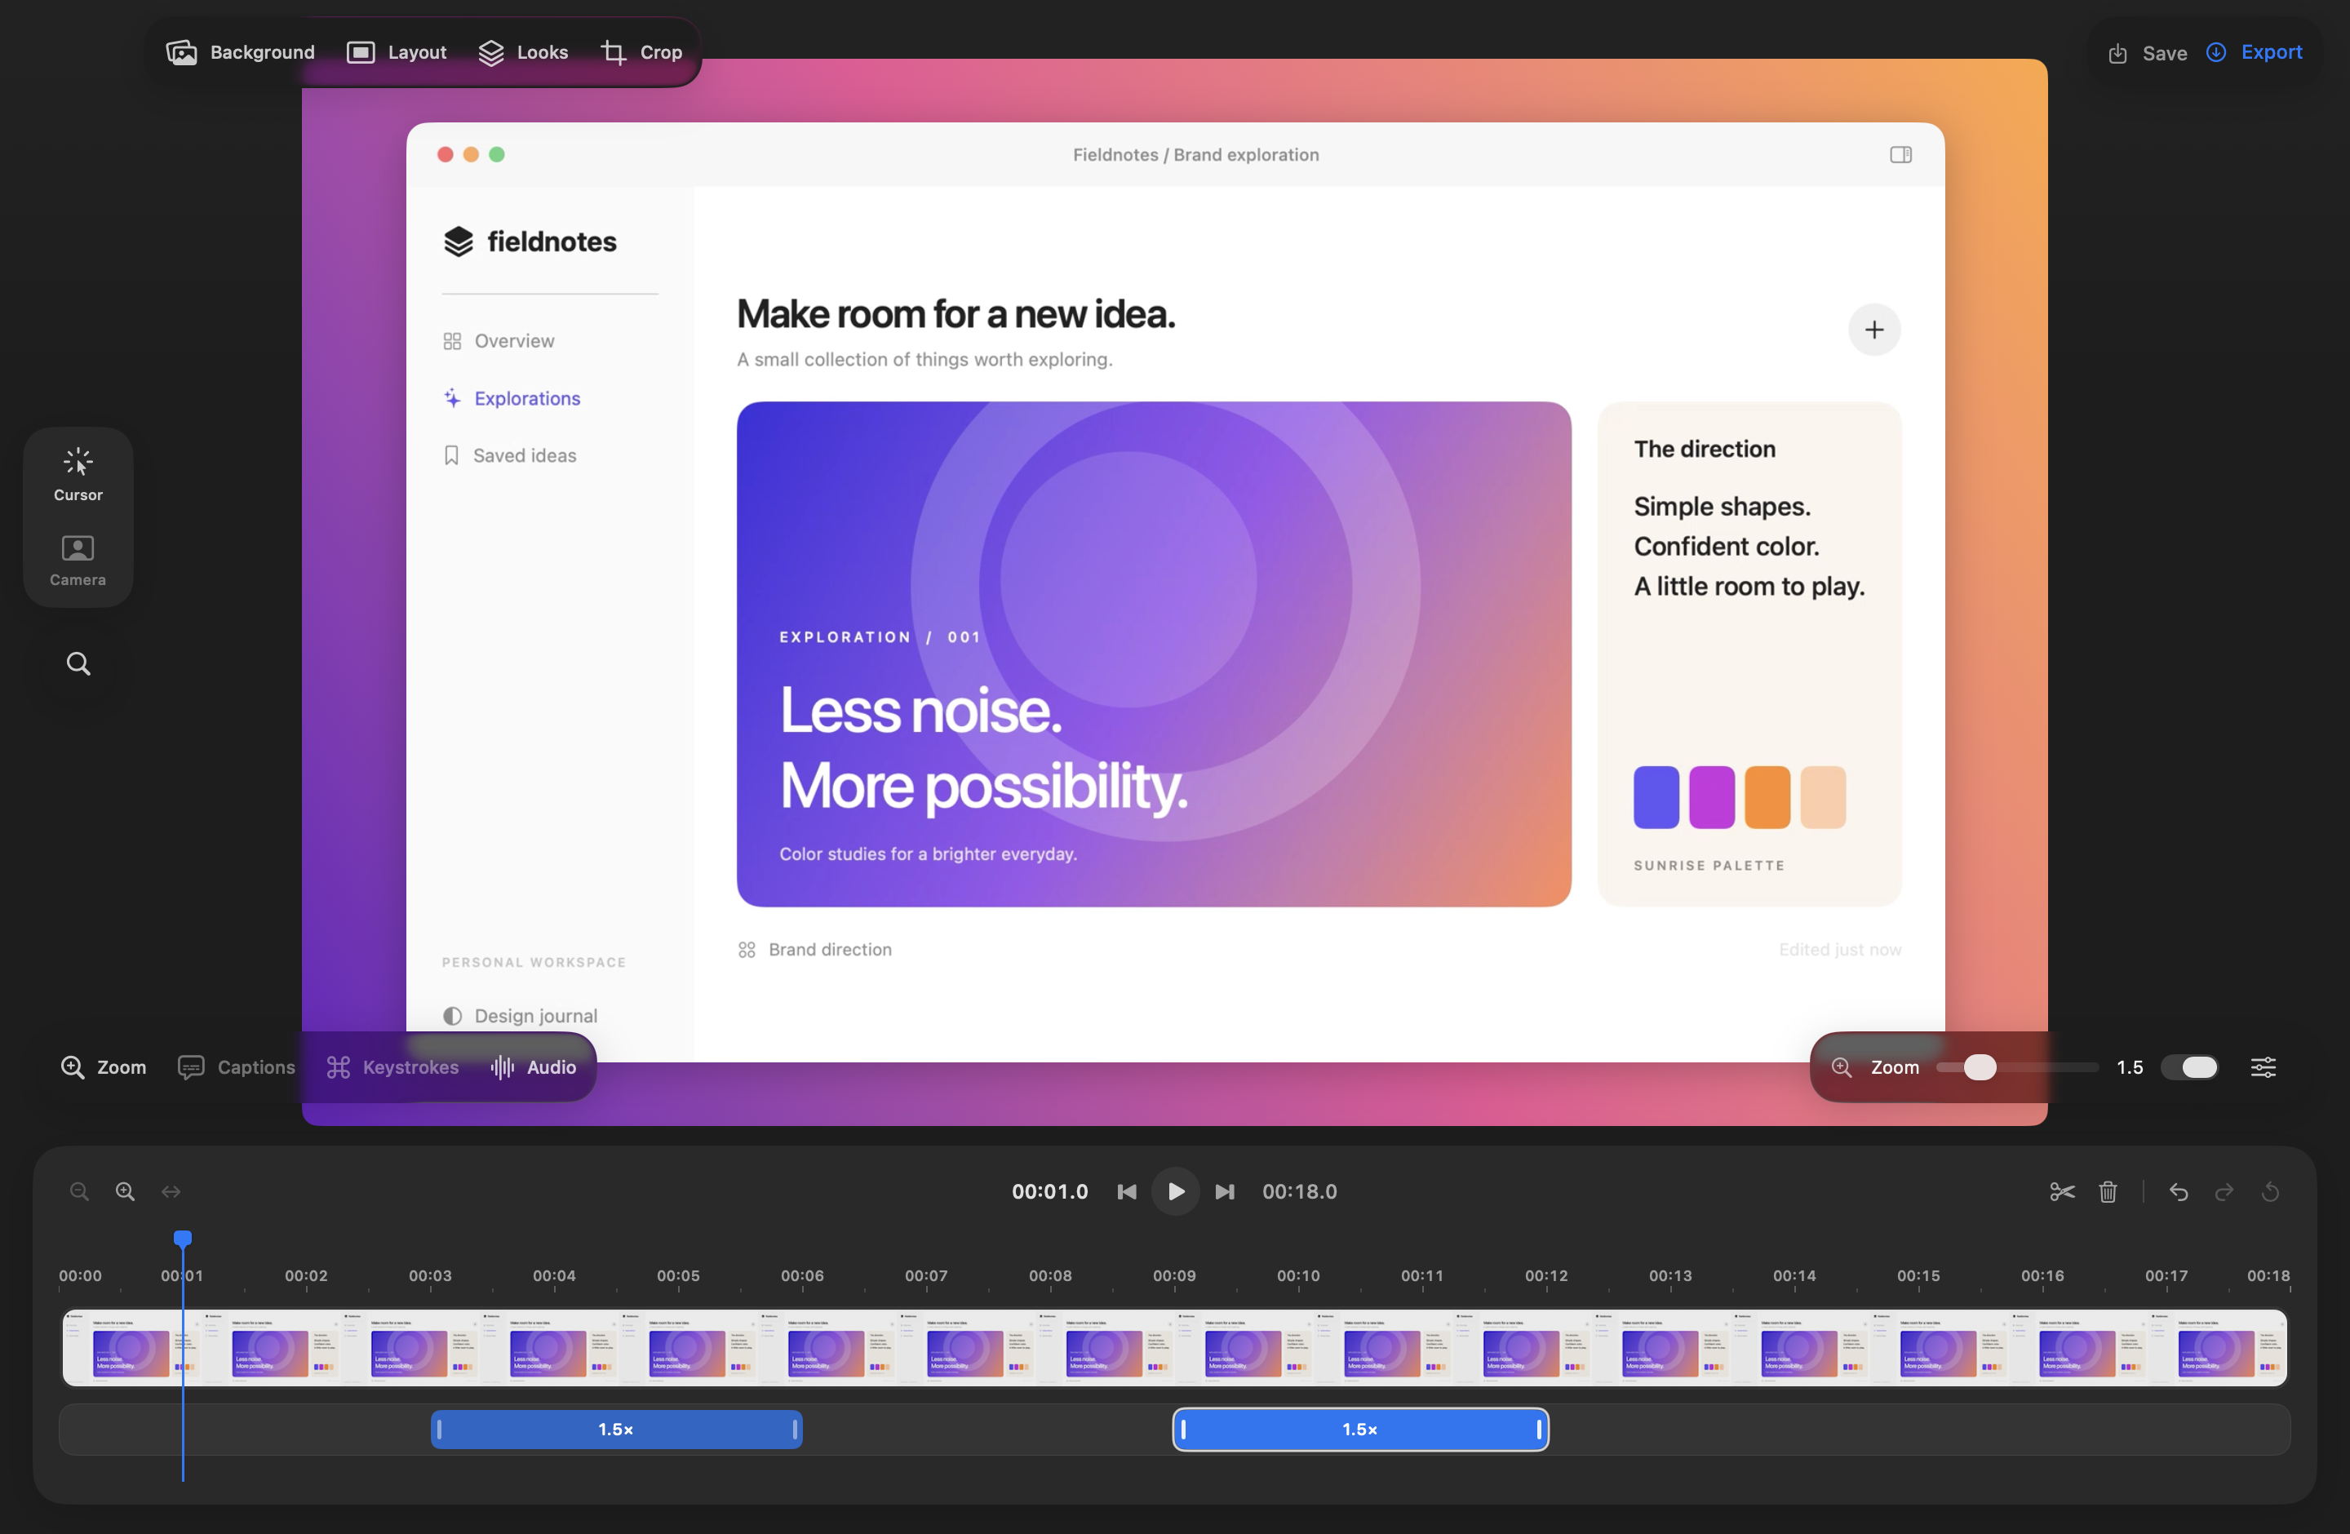Open the Exploration 001 hero card
Screen dimensions: 2350x1534
(x=1153, y=654)
